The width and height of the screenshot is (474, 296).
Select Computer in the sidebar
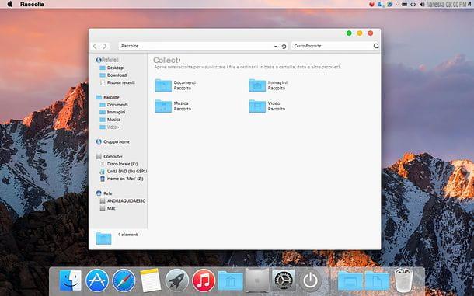point(109,156)
